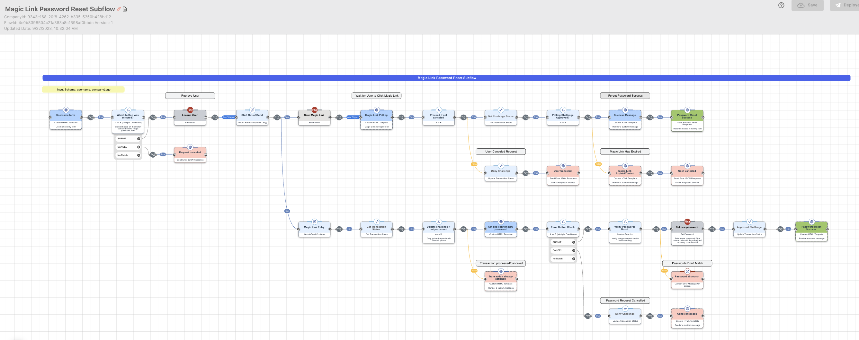The image size is (859, 340).
Task: Click the globe icon above Username form node
Action: tap(66, 110)
